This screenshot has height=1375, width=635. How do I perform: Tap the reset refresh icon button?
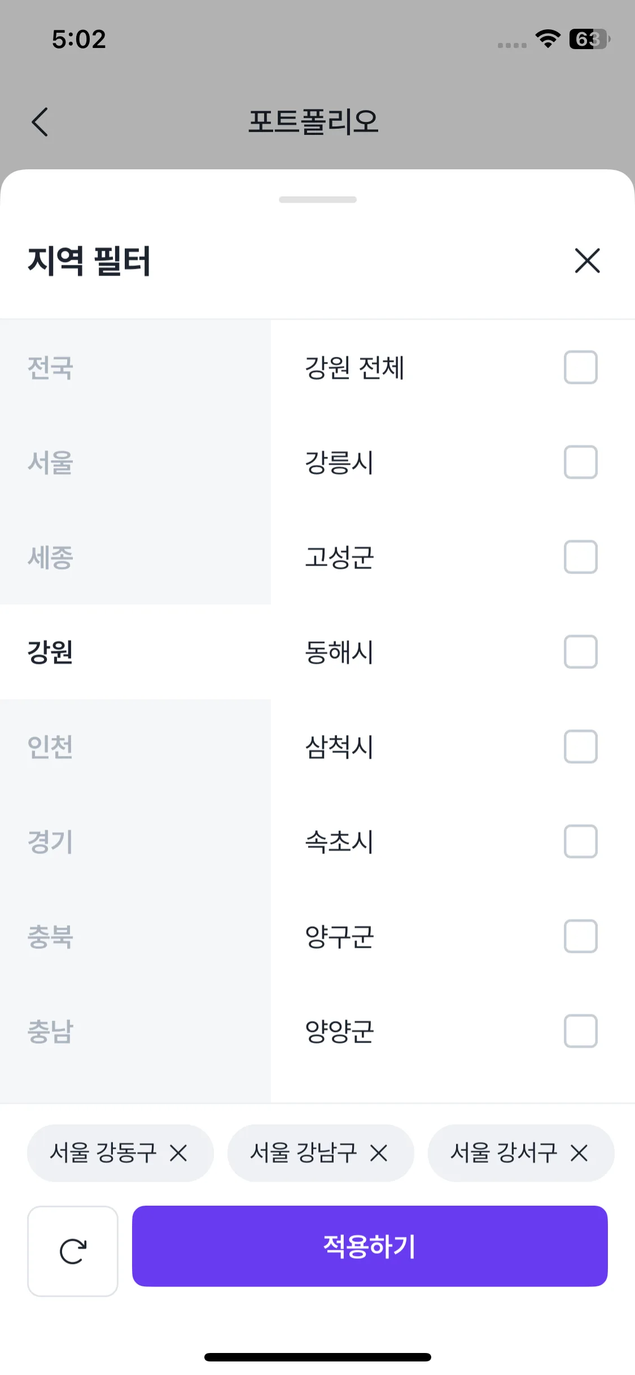click(x=73, y=1251)
